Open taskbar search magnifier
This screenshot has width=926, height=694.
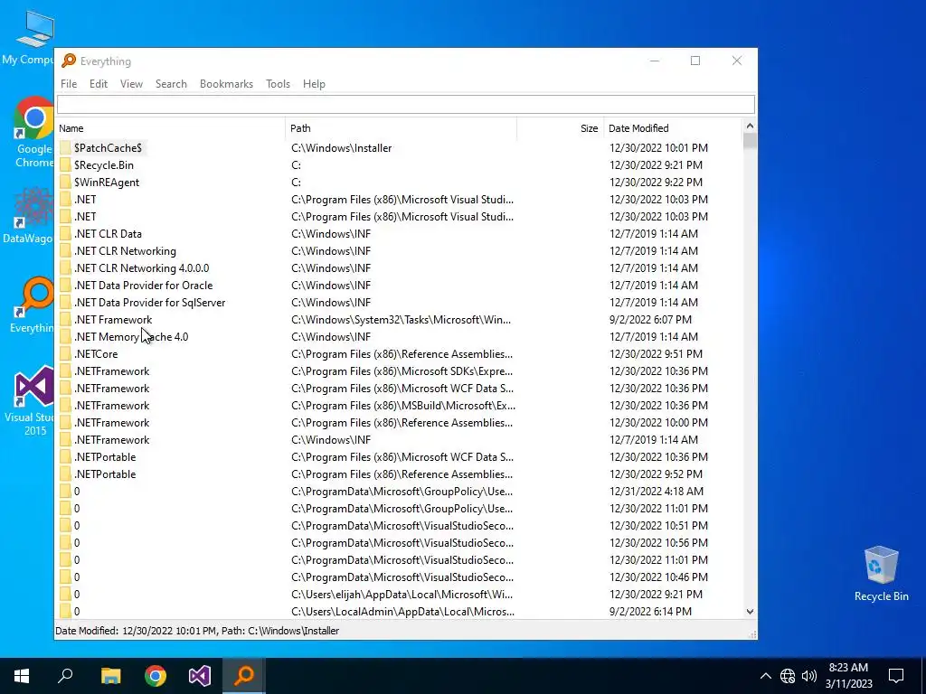65,676
